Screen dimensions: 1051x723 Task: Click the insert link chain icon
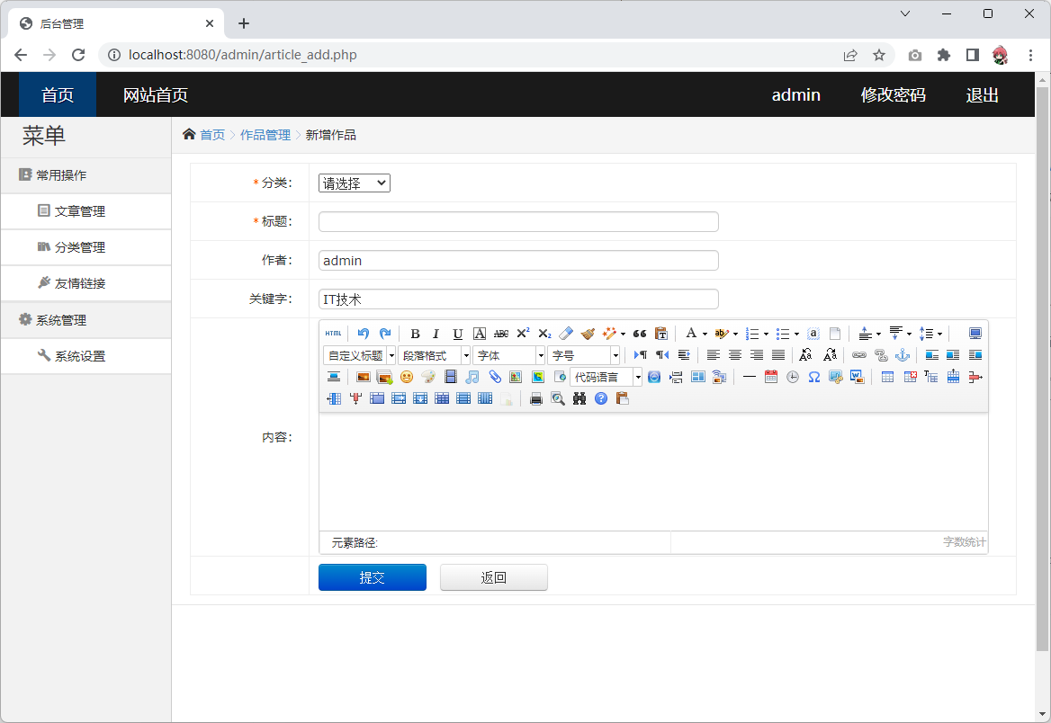click(859, 355)
